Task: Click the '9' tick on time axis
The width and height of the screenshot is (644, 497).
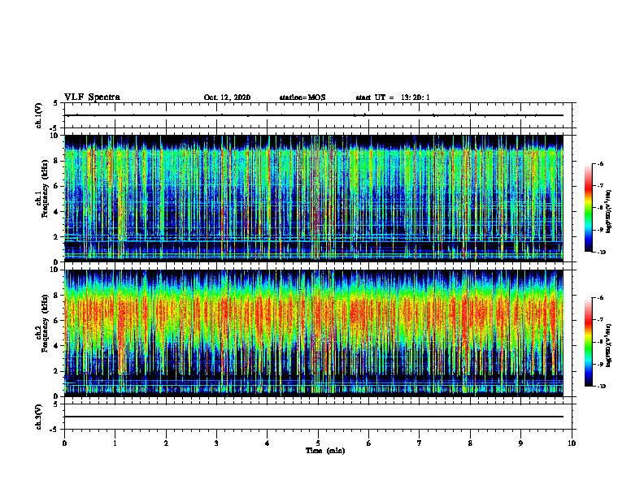Action: coord(520,443)
